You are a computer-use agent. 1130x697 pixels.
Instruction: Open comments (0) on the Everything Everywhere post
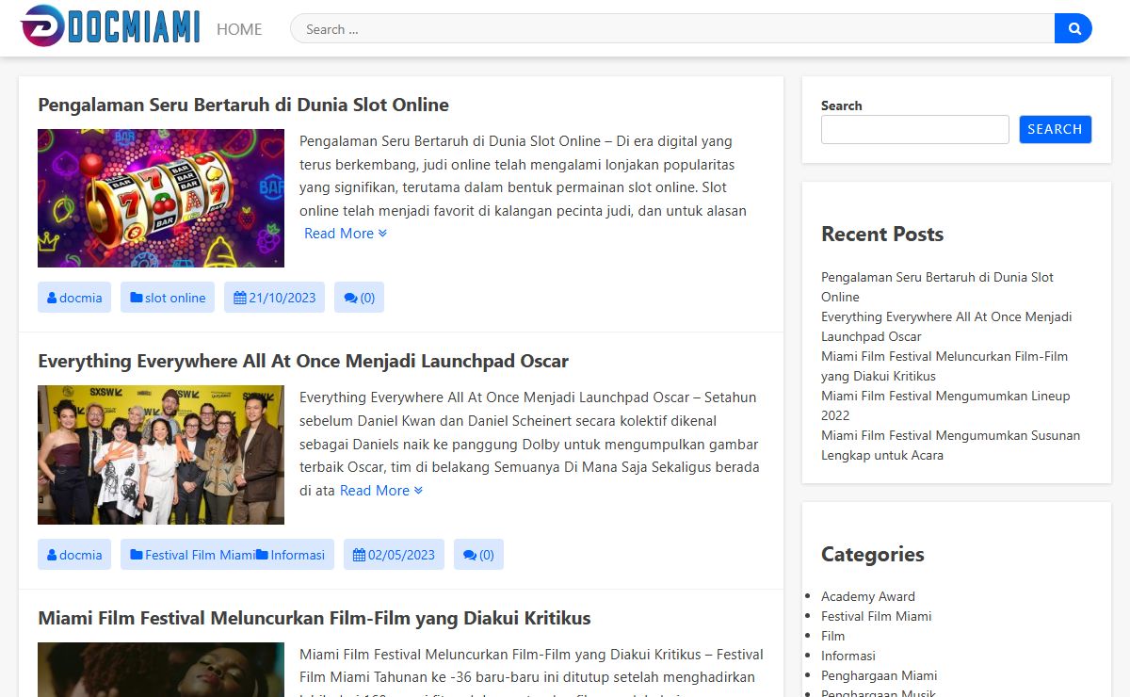click(478, 555)
